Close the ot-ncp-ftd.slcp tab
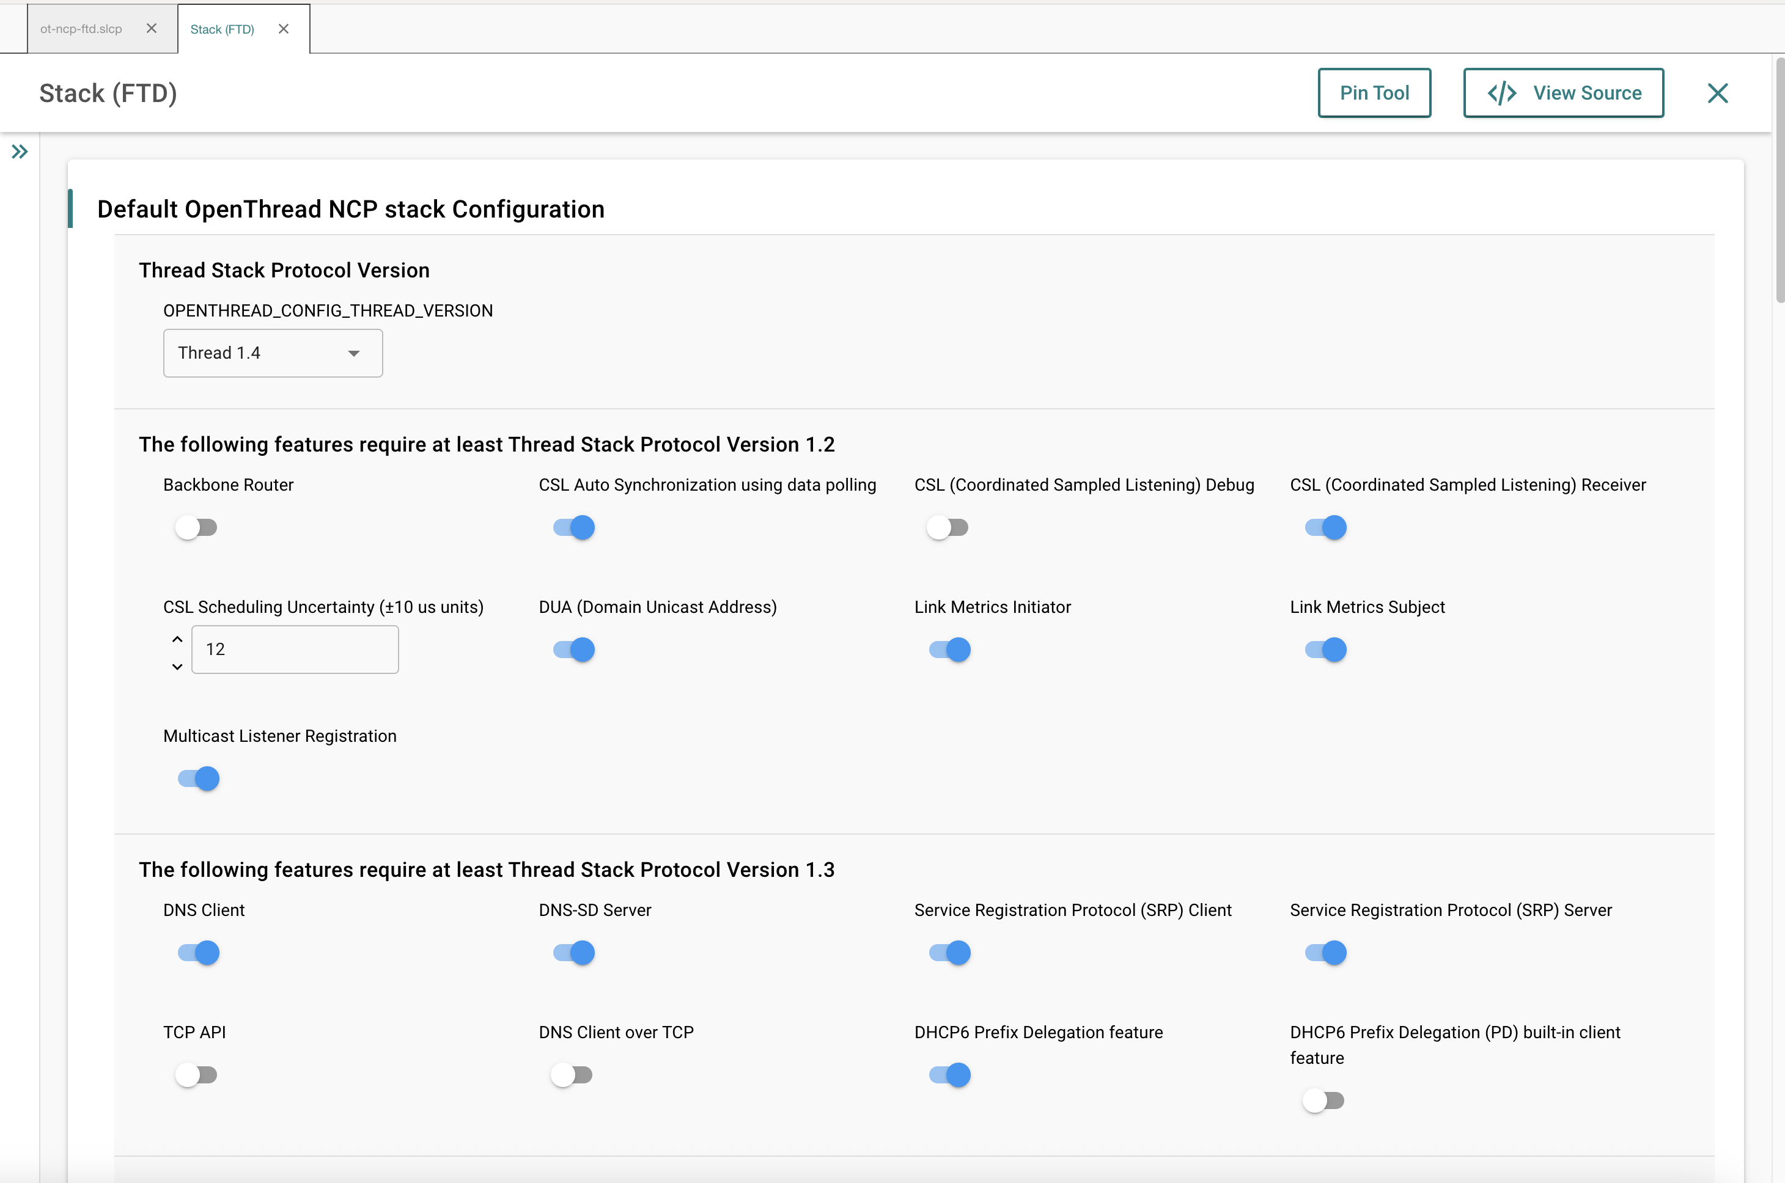The width and height of the screenshot is (1785, 1183). tap(152, 29)
